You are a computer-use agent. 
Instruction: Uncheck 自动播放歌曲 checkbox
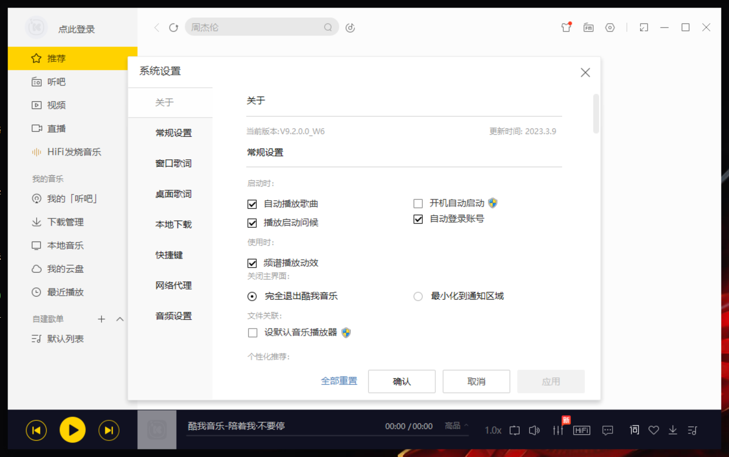(x=252, y=204)
